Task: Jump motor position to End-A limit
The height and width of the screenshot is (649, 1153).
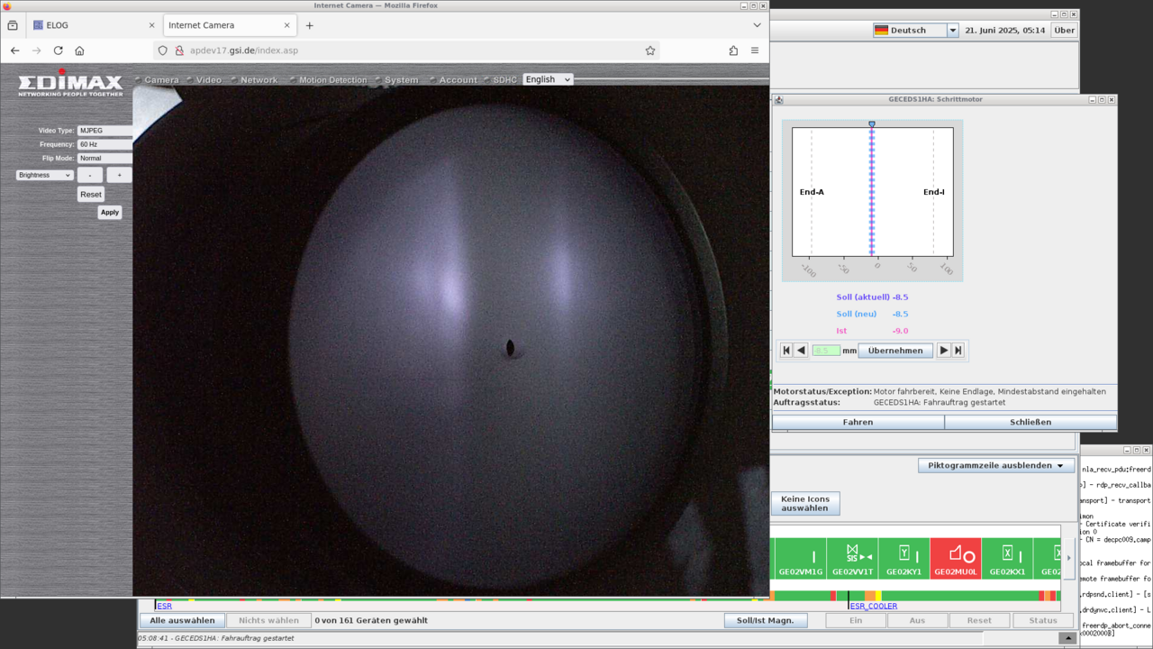Action: tap(786, 351)
